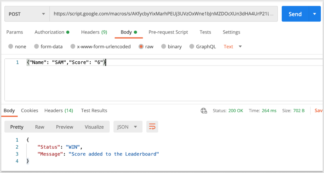
Task: Open the response Headers (14) tab
Action: coord(59,110)
